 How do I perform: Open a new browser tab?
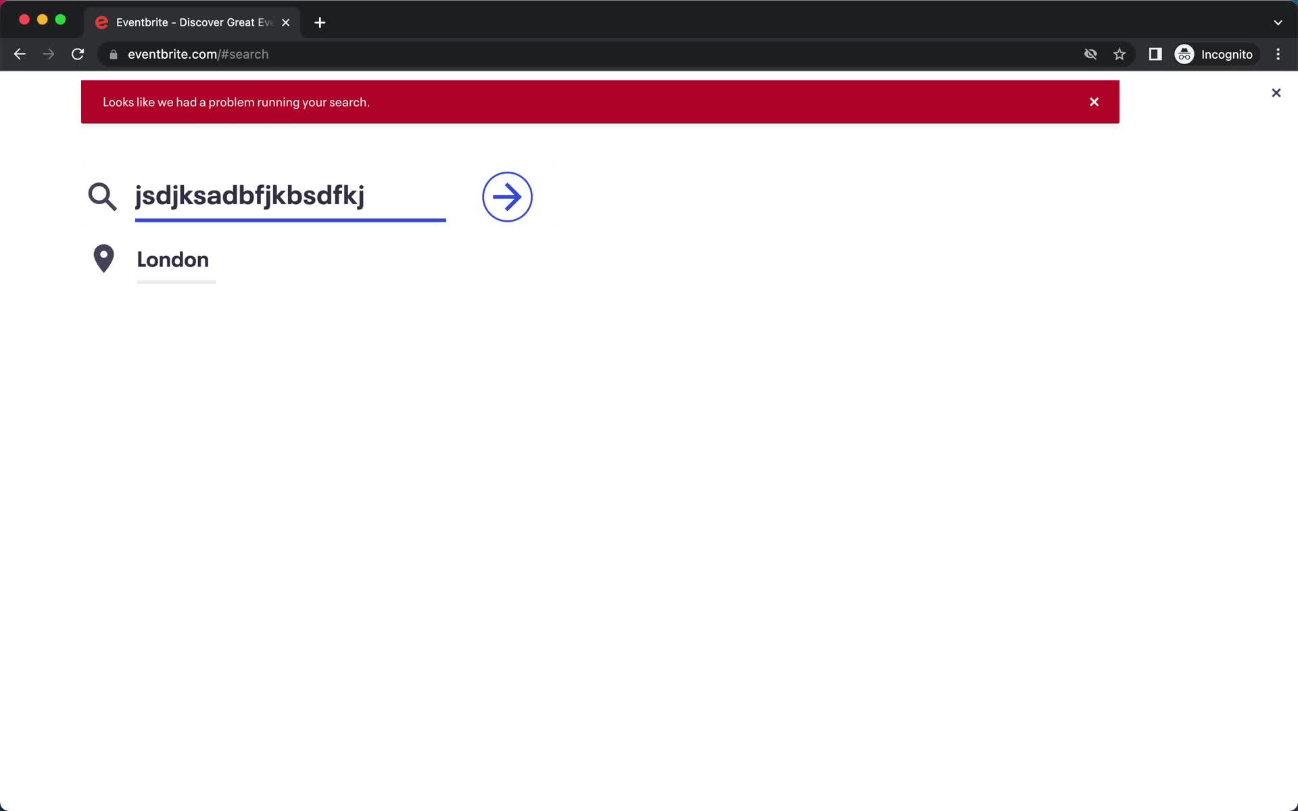click(x=320, y=22)
